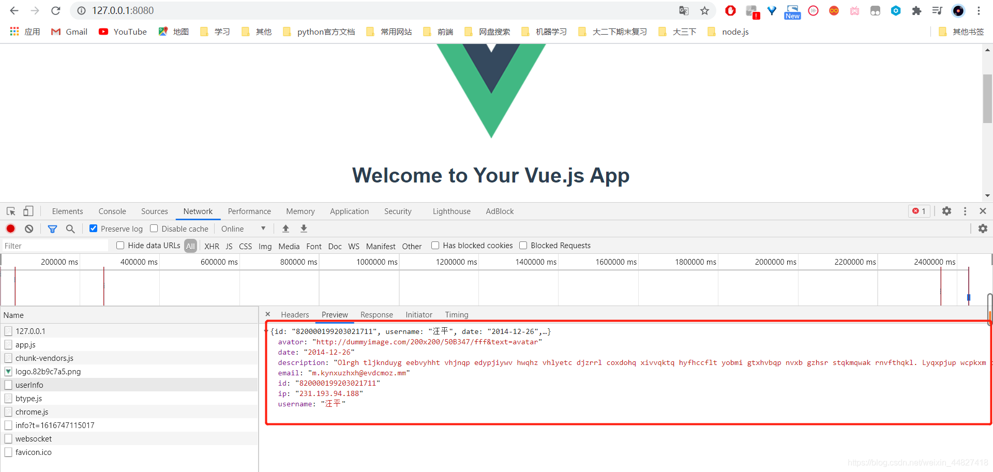Select the websocket request row
The image size is (993, 472).
coord(129,438)
